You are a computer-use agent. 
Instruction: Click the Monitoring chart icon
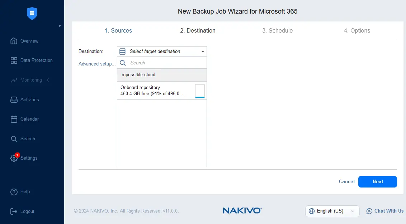pos(14,80)
